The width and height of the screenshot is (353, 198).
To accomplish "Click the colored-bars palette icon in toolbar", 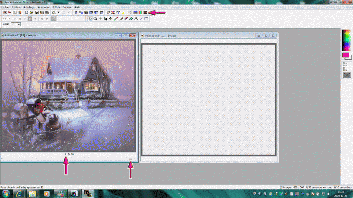I will 140,13.
